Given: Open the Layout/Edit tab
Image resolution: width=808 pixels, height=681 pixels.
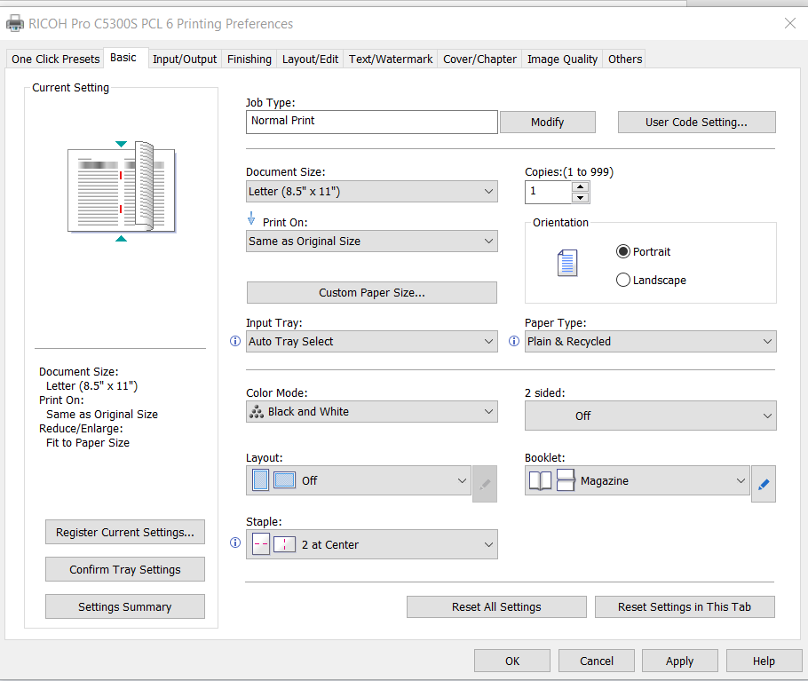Looking at the screenshot, I should point(310,59).
